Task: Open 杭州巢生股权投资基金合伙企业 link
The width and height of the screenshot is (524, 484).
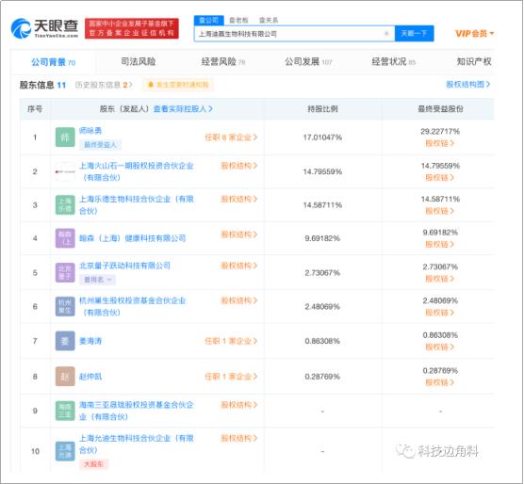Action: tap(132, 306)
